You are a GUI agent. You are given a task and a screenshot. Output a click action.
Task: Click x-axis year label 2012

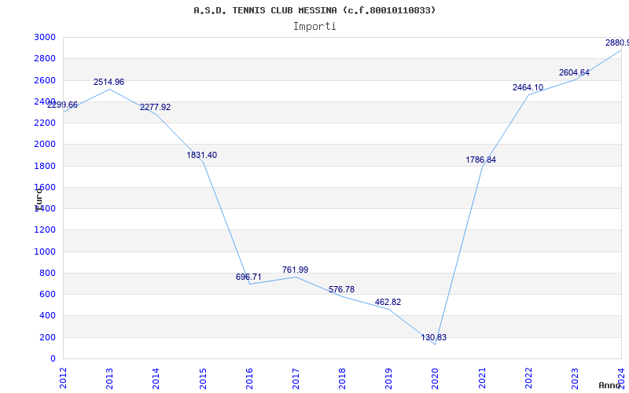click(x=63, y=378)
